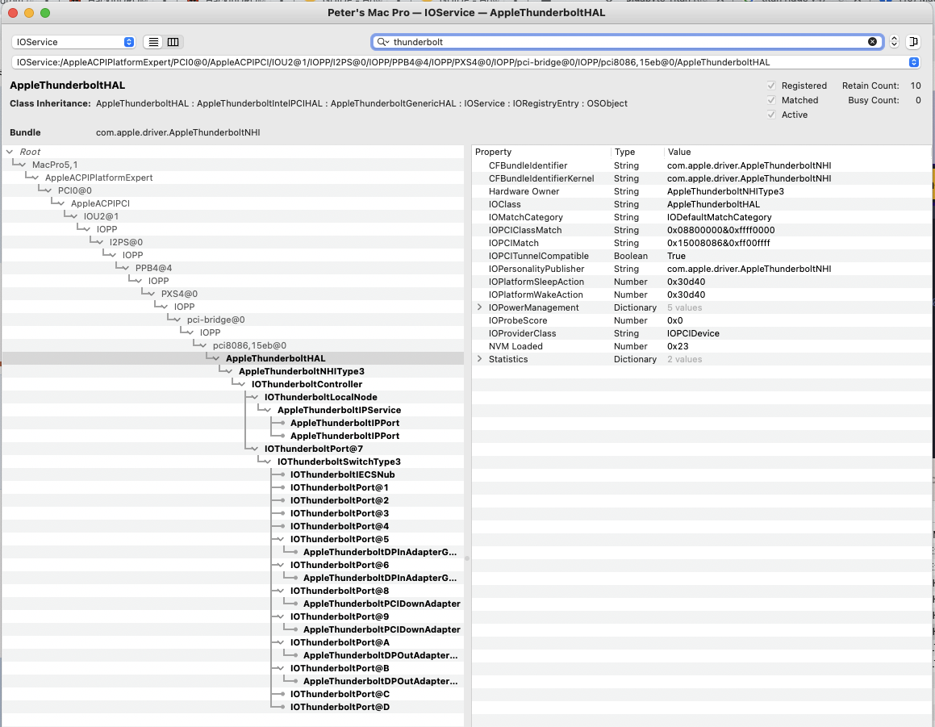Toggle the Matched checkbox

tap(771, 100)
